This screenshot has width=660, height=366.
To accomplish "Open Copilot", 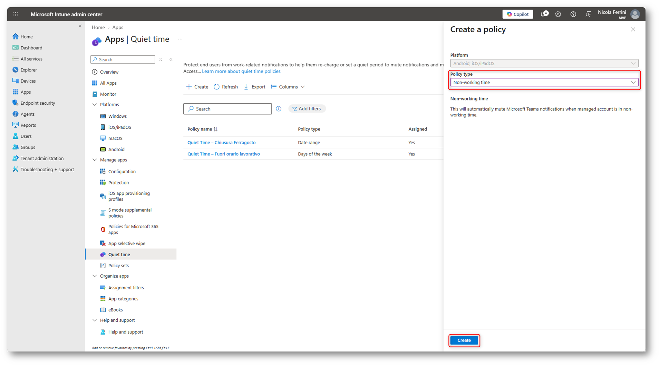I will tap(517, 14).
